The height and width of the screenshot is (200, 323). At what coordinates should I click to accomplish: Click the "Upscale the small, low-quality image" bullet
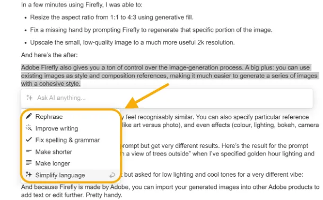click(132, 42)
